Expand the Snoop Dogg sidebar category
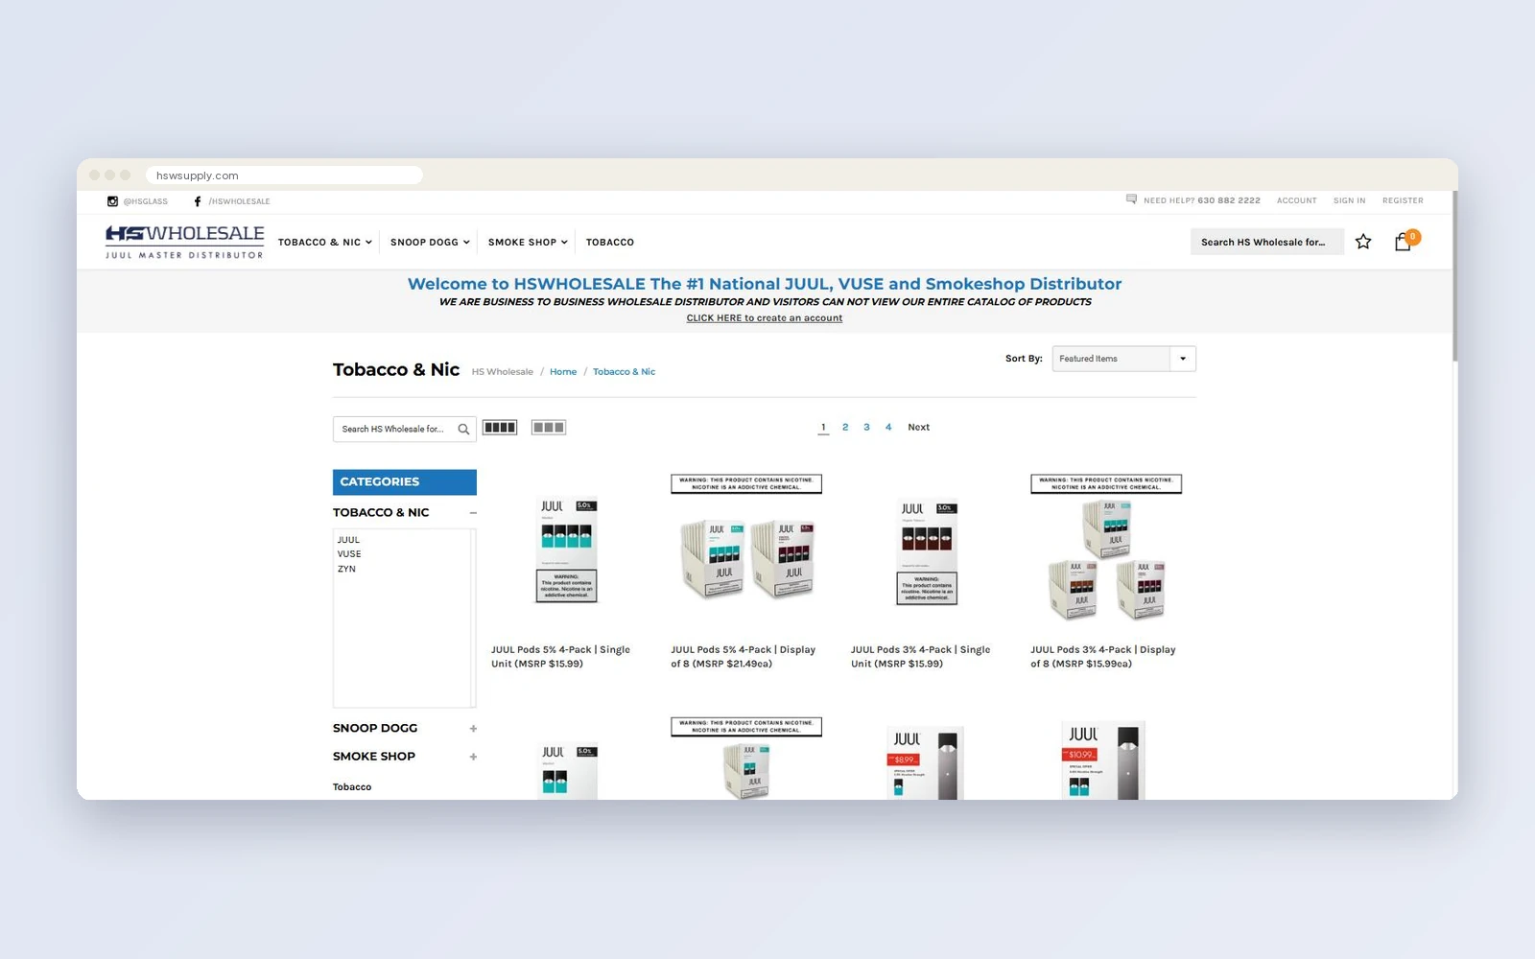Viewport: 1535px width, 959px height. tap(473, 729)
